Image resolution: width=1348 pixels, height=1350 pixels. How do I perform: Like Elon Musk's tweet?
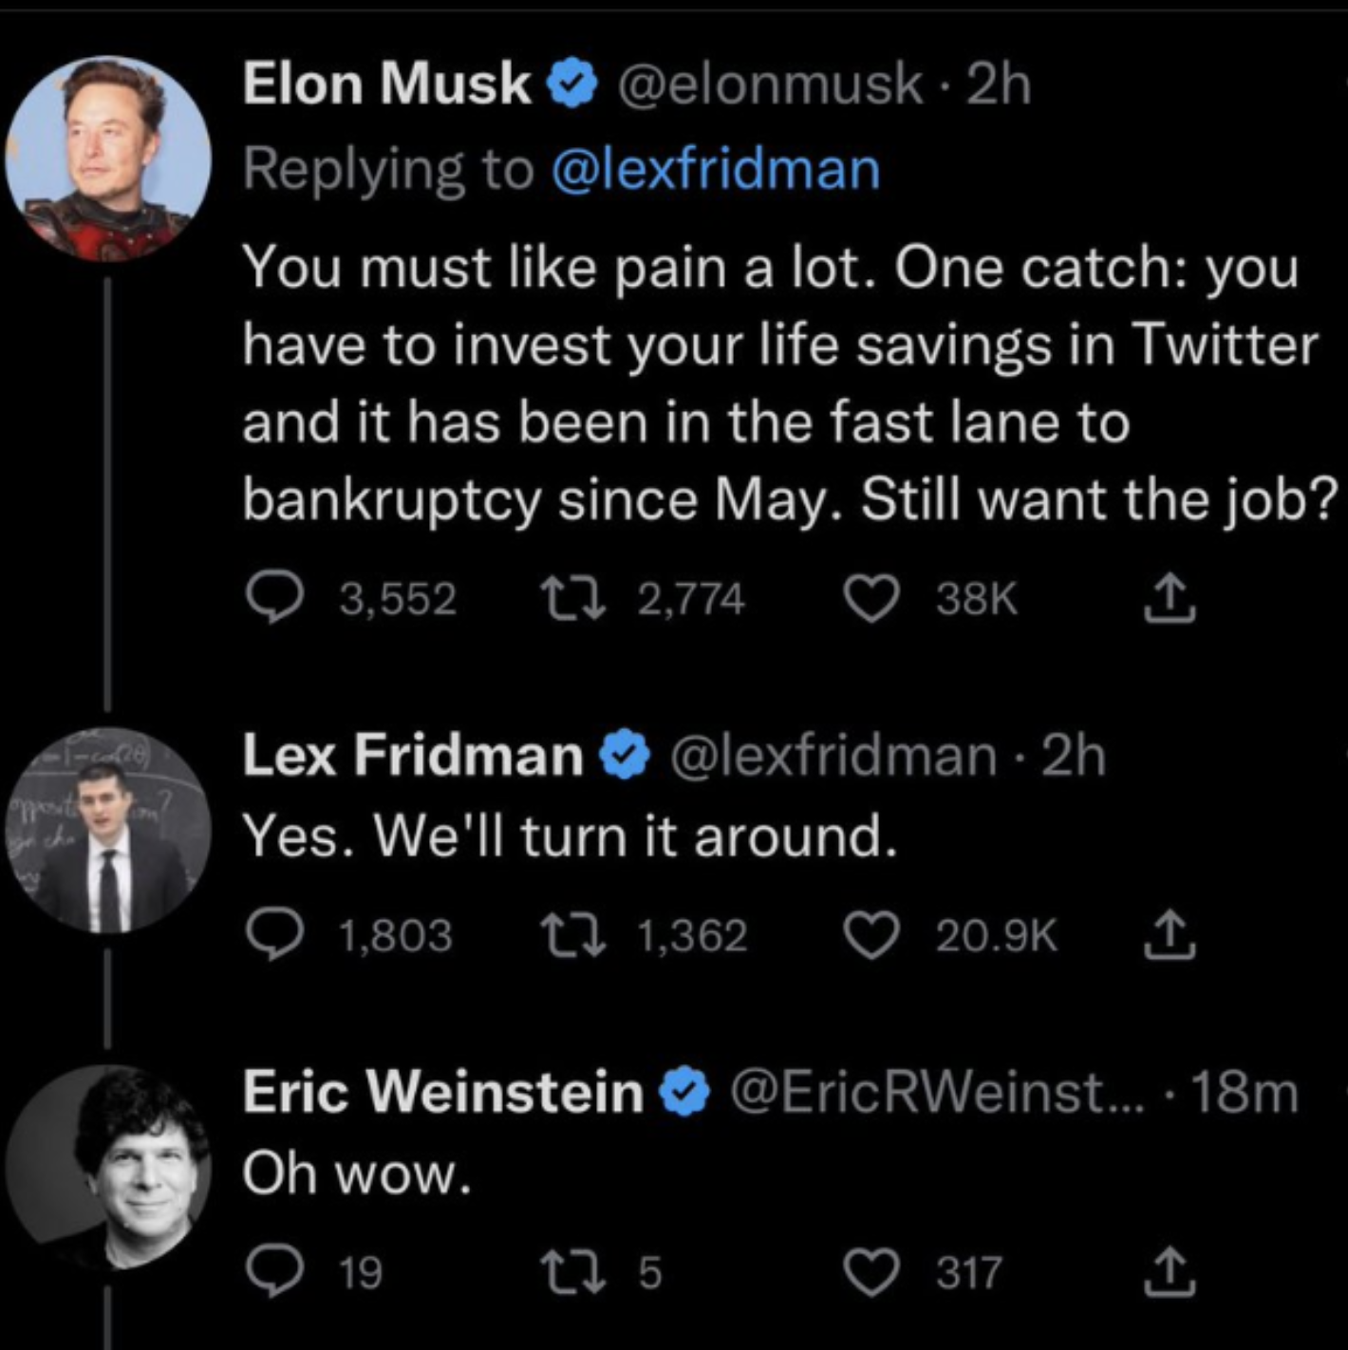tap(871, 598)
